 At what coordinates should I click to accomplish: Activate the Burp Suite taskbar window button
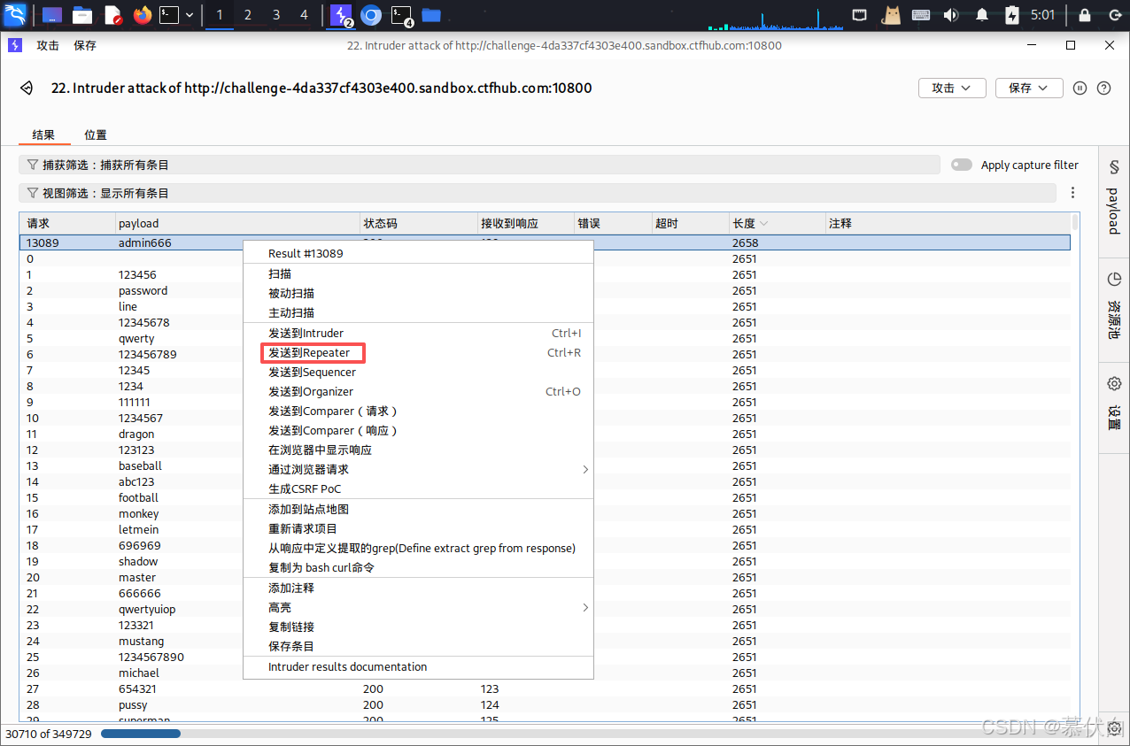(342, 15)
